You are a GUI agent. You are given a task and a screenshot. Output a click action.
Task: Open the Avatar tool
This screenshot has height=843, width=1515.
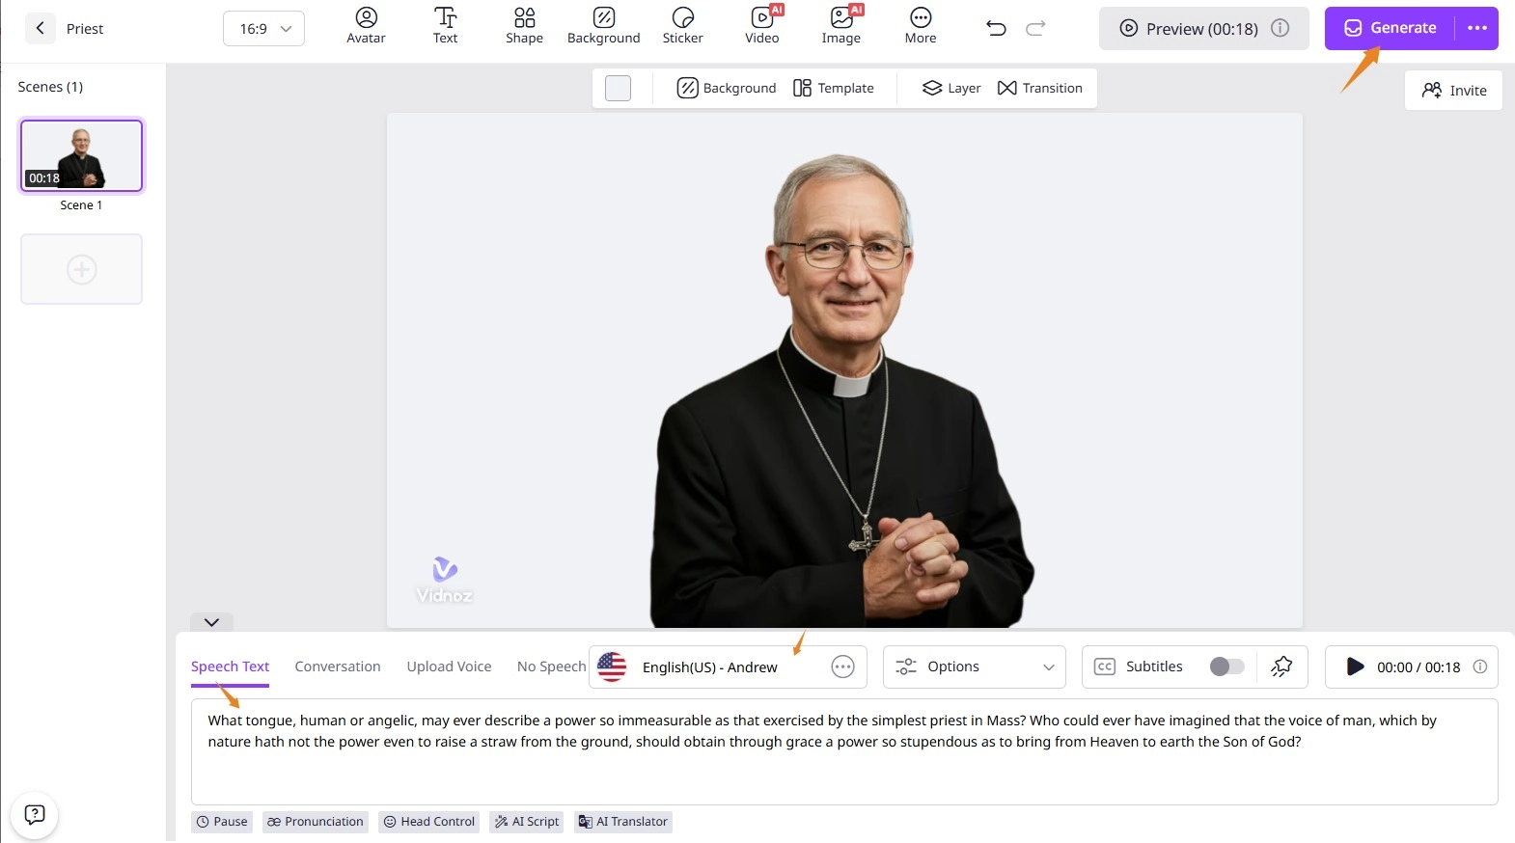[366, 27]
